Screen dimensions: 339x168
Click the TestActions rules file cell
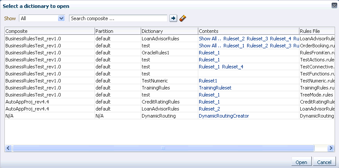[317, 60]
